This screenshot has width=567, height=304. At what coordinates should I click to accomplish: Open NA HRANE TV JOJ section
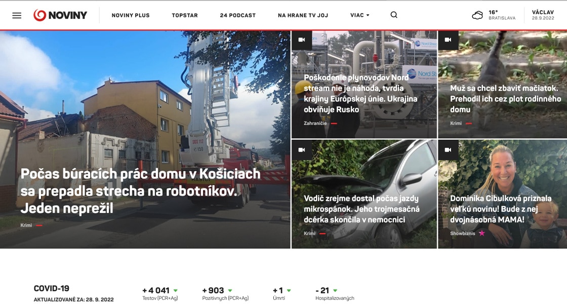[x=303, y=15]
